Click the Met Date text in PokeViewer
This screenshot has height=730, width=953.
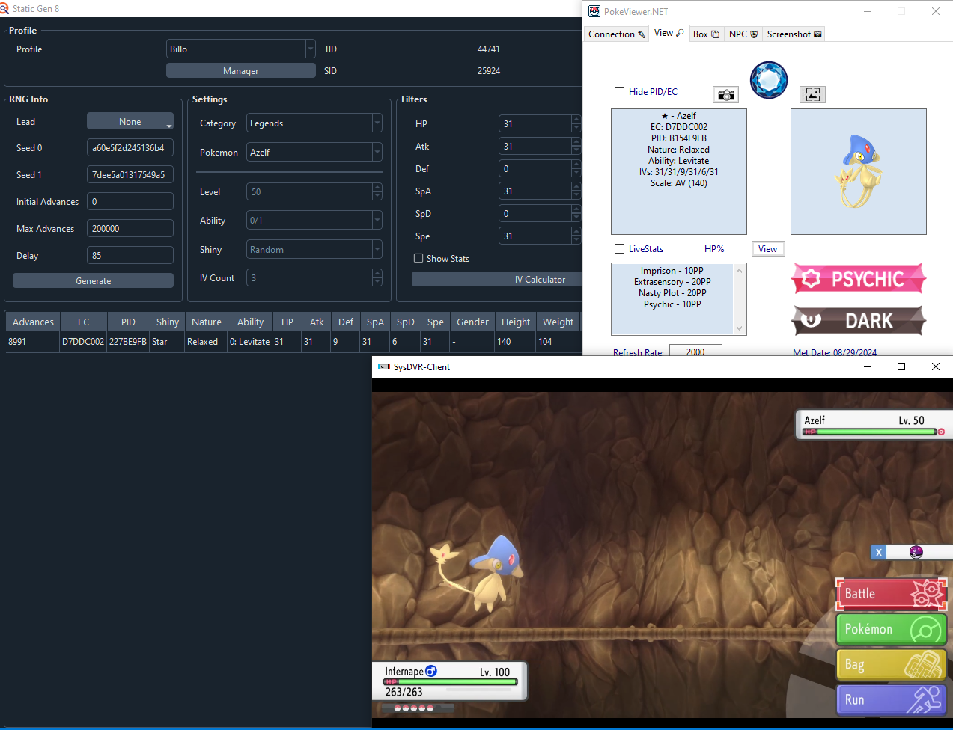(835, 352)
